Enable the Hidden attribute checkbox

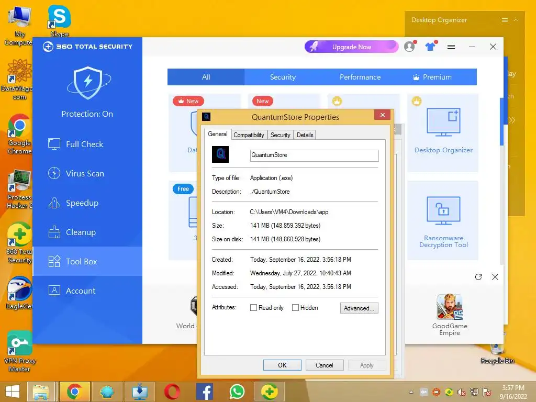pos(295,308)
